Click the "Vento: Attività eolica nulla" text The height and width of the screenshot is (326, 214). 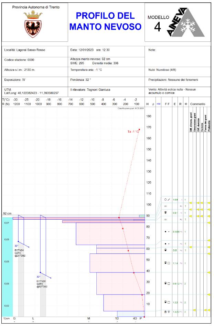(165, 89)
